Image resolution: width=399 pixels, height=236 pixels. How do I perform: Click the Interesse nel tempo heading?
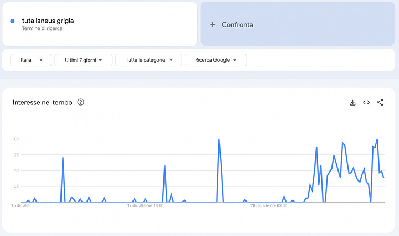(43, 103)
